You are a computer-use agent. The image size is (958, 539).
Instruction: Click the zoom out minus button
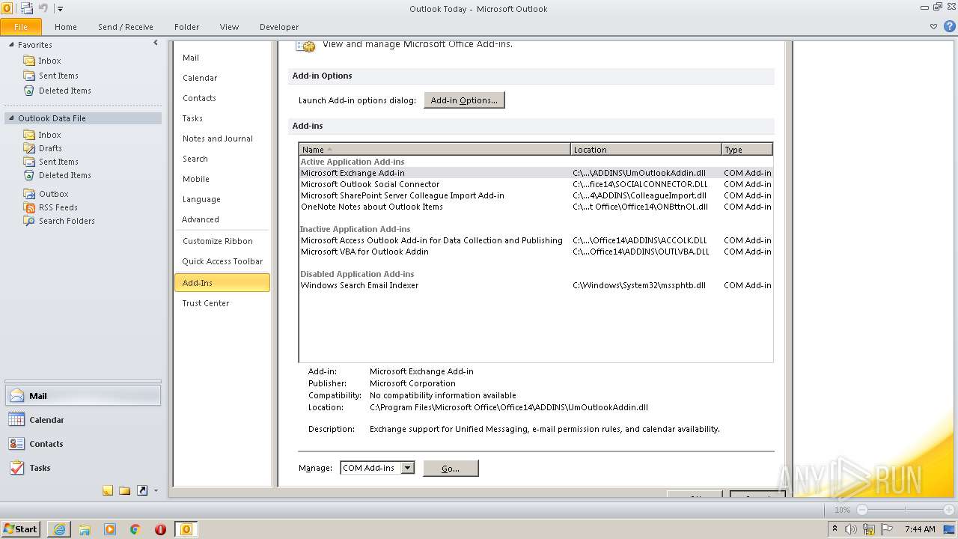pyautogui.click(x=862, y=510)
